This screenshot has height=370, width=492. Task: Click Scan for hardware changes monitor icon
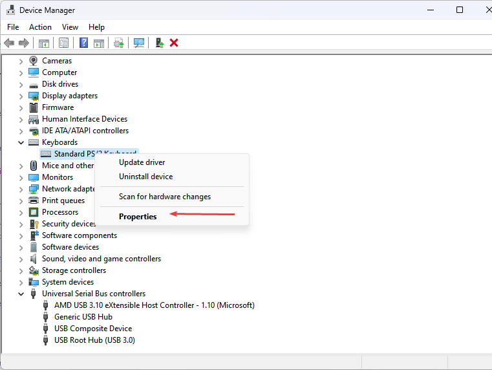(x=138, y=43)
